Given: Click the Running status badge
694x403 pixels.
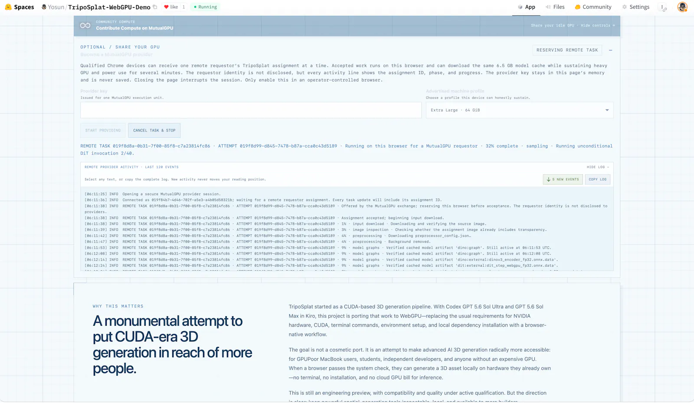Looking at the screenshot, I should (x=205, y=7).
